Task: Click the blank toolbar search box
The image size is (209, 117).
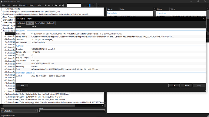Action: coord(74,5)
